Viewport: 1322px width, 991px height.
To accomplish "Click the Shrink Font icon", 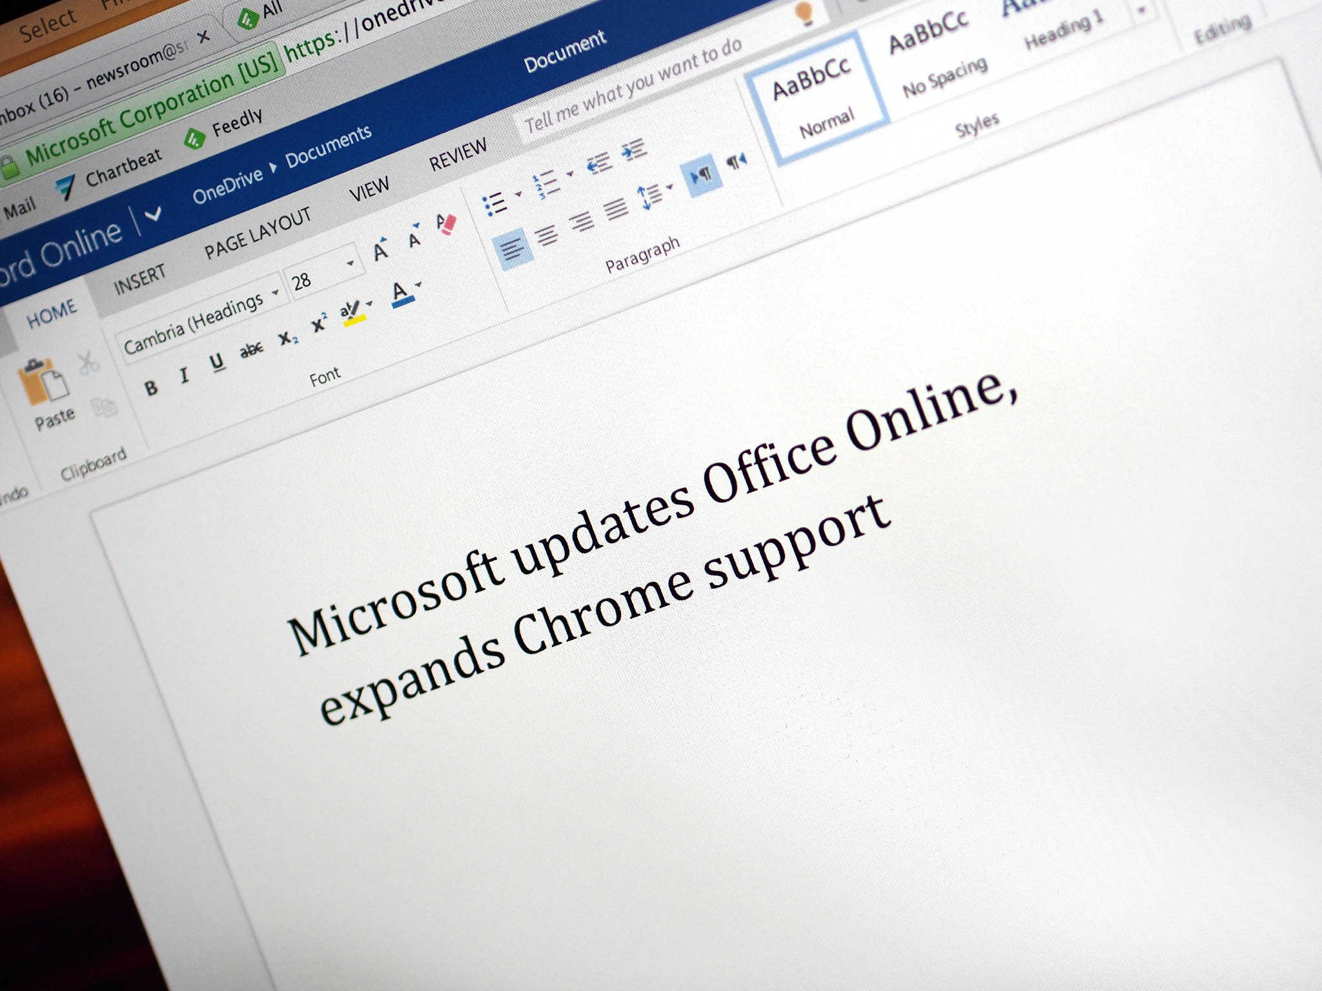I will [x=415, y=236].
